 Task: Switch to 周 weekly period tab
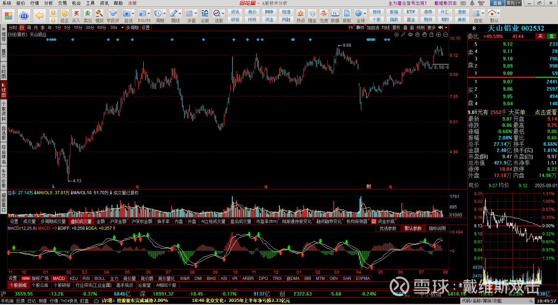[x=29, y=28]
